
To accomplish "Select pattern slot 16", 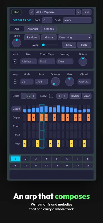I will pos(88,166).
